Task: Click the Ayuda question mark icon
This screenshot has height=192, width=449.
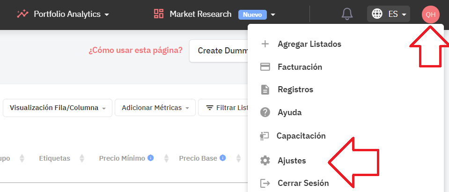Action: click(x=265, y=112)
